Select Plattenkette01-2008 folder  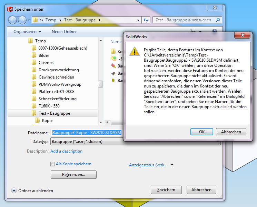(x=57, y=92)
